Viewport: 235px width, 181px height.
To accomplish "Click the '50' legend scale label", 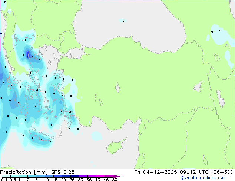I will coord(115,180).
